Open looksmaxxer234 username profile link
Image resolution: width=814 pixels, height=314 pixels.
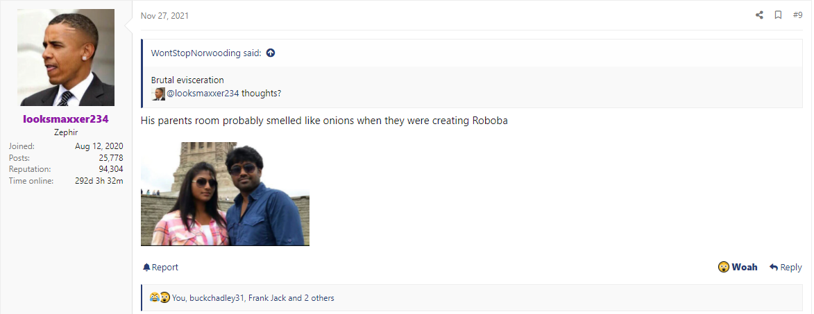coord(66,119)
